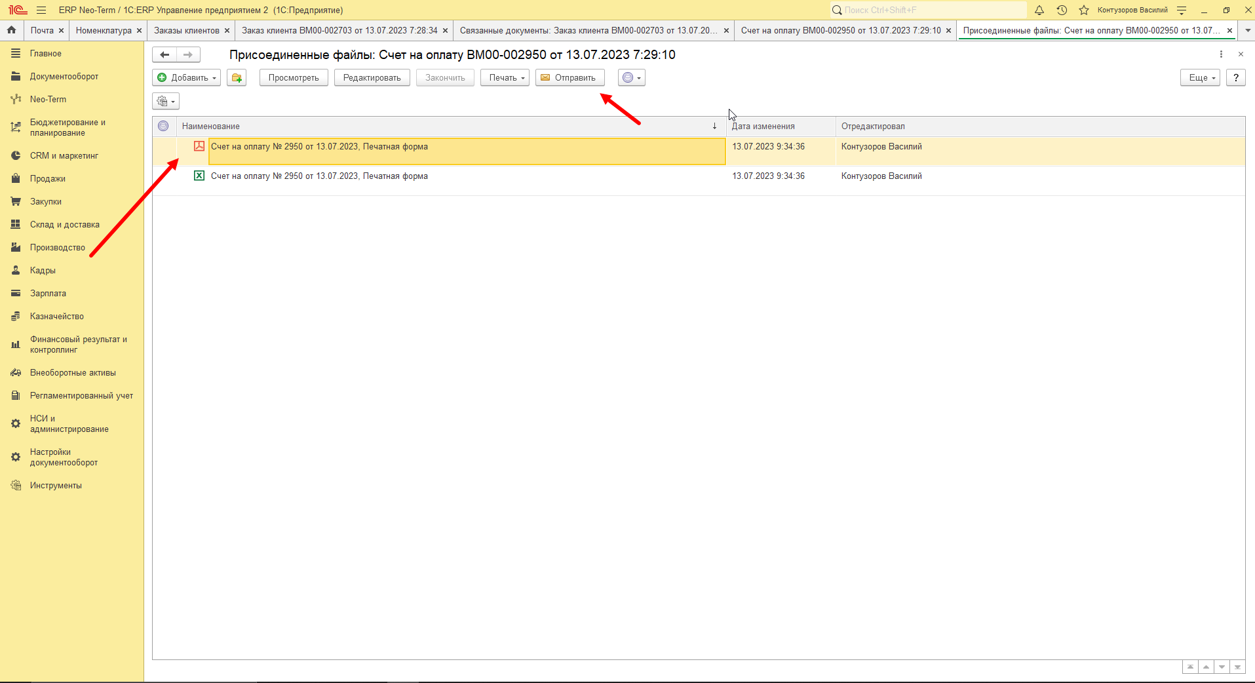
Task: Expand the Добавить dropdown
Action: pyautogui.click(x=187, y=77)
